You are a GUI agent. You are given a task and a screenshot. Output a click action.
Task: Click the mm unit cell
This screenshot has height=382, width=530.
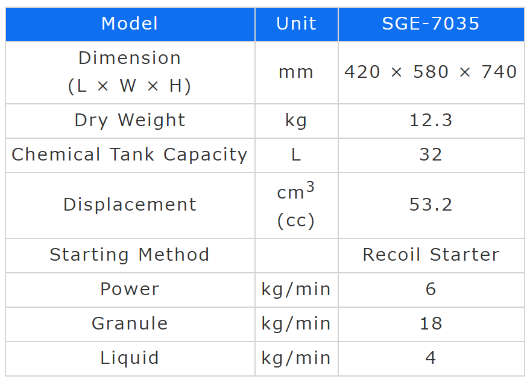pyautogui.click(x=296, y=72)
